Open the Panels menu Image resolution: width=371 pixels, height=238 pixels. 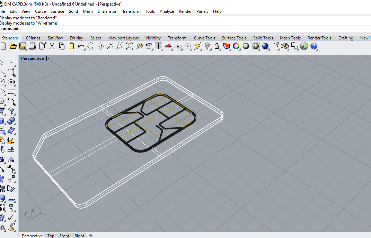point(202,11)
